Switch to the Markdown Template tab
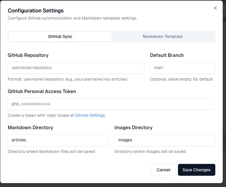 pos(163,36)
